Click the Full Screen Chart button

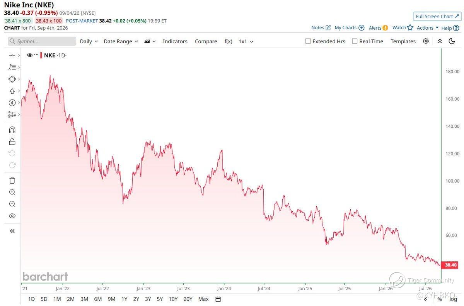[437, 16]
